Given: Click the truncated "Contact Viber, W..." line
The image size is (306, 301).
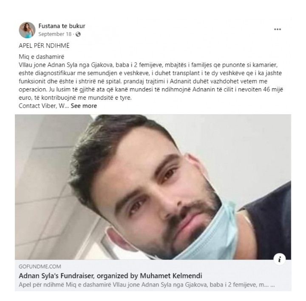Looking at the screenshot, I should 44,106.
